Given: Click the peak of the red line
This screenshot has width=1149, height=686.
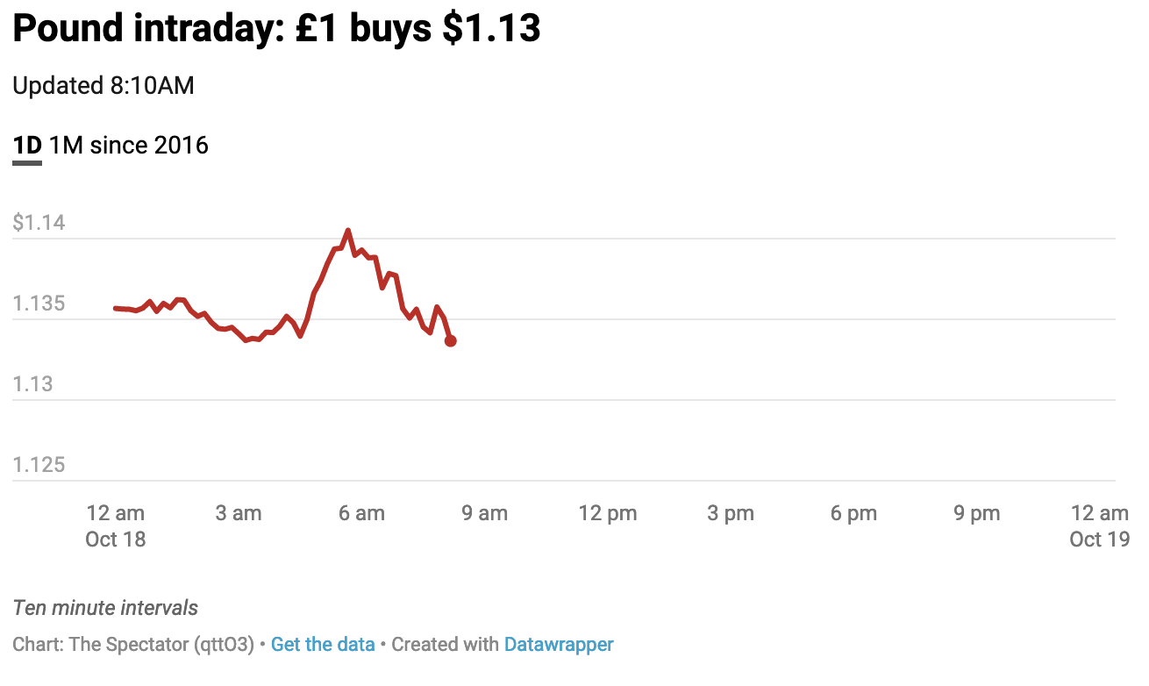Looking at the screenshot, I should [348, 231].
